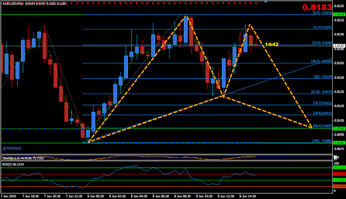Image resolution: width=346 pixels, height=199 pixels.
Task: Click the green 0.8216 price tag on axis
Action: 339,14
